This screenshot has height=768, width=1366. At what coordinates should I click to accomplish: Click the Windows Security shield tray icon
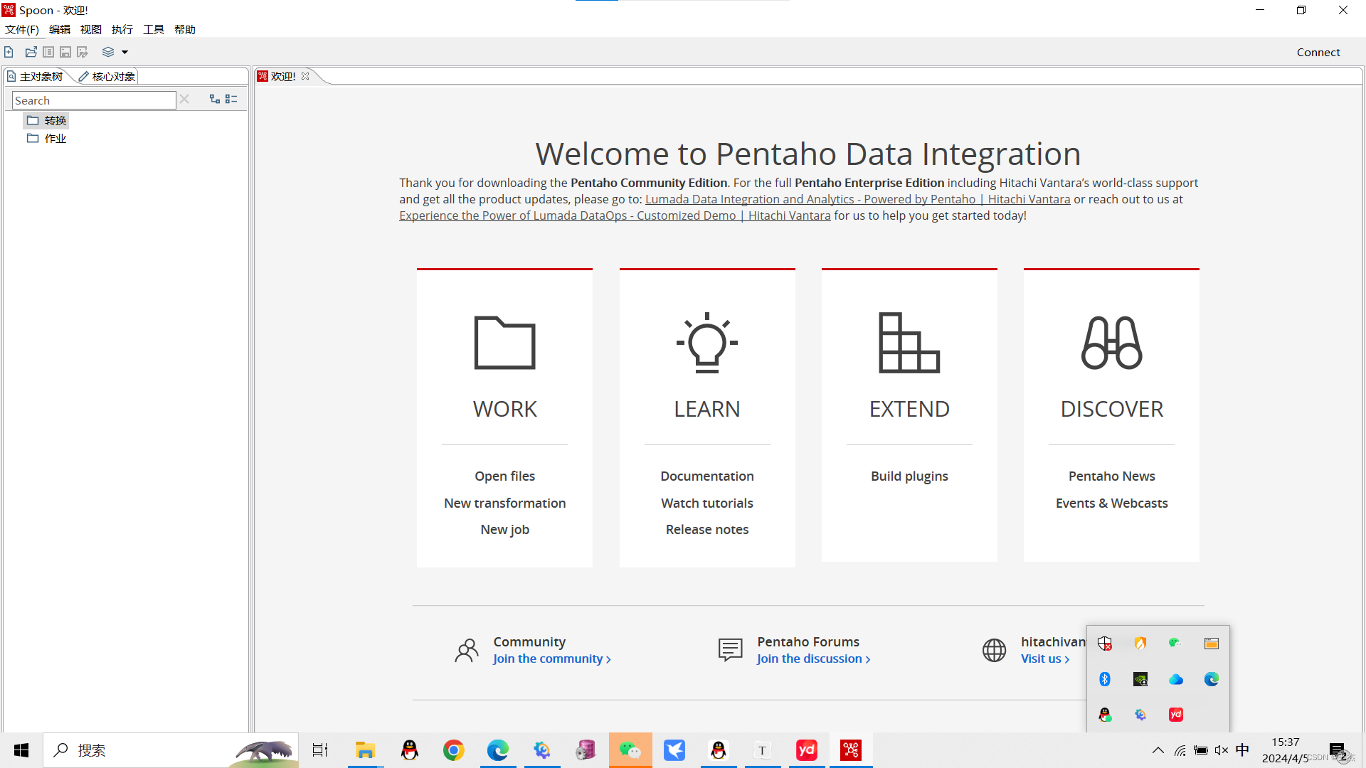pyautogui.click(x=1105, y=644)
